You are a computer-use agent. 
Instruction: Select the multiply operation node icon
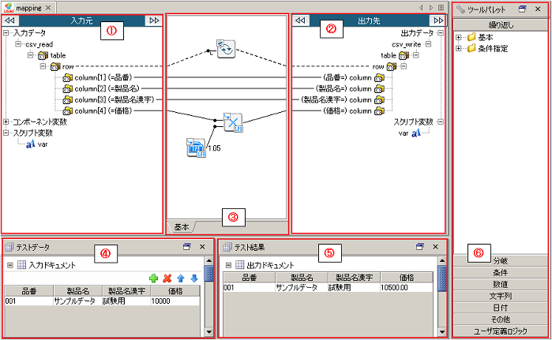point(231,121)
